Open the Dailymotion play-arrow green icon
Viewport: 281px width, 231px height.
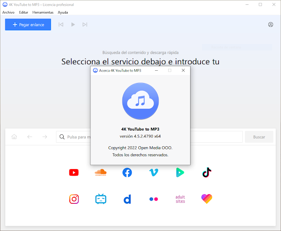coord(180,173)
